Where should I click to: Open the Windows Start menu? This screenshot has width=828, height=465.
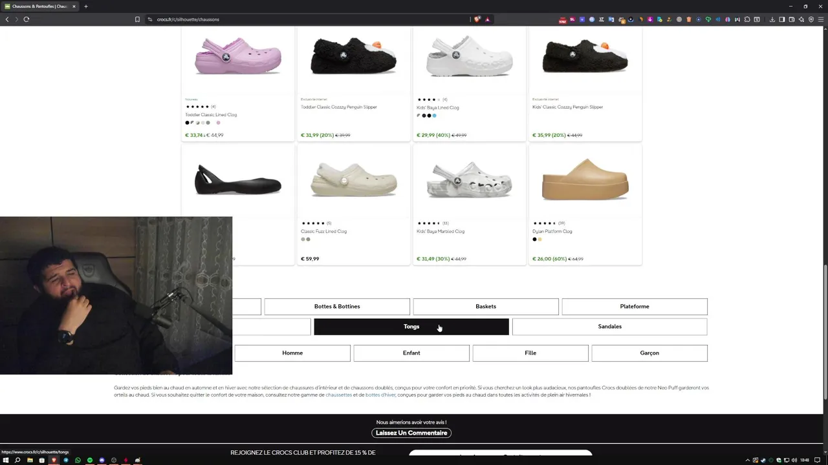5,460
